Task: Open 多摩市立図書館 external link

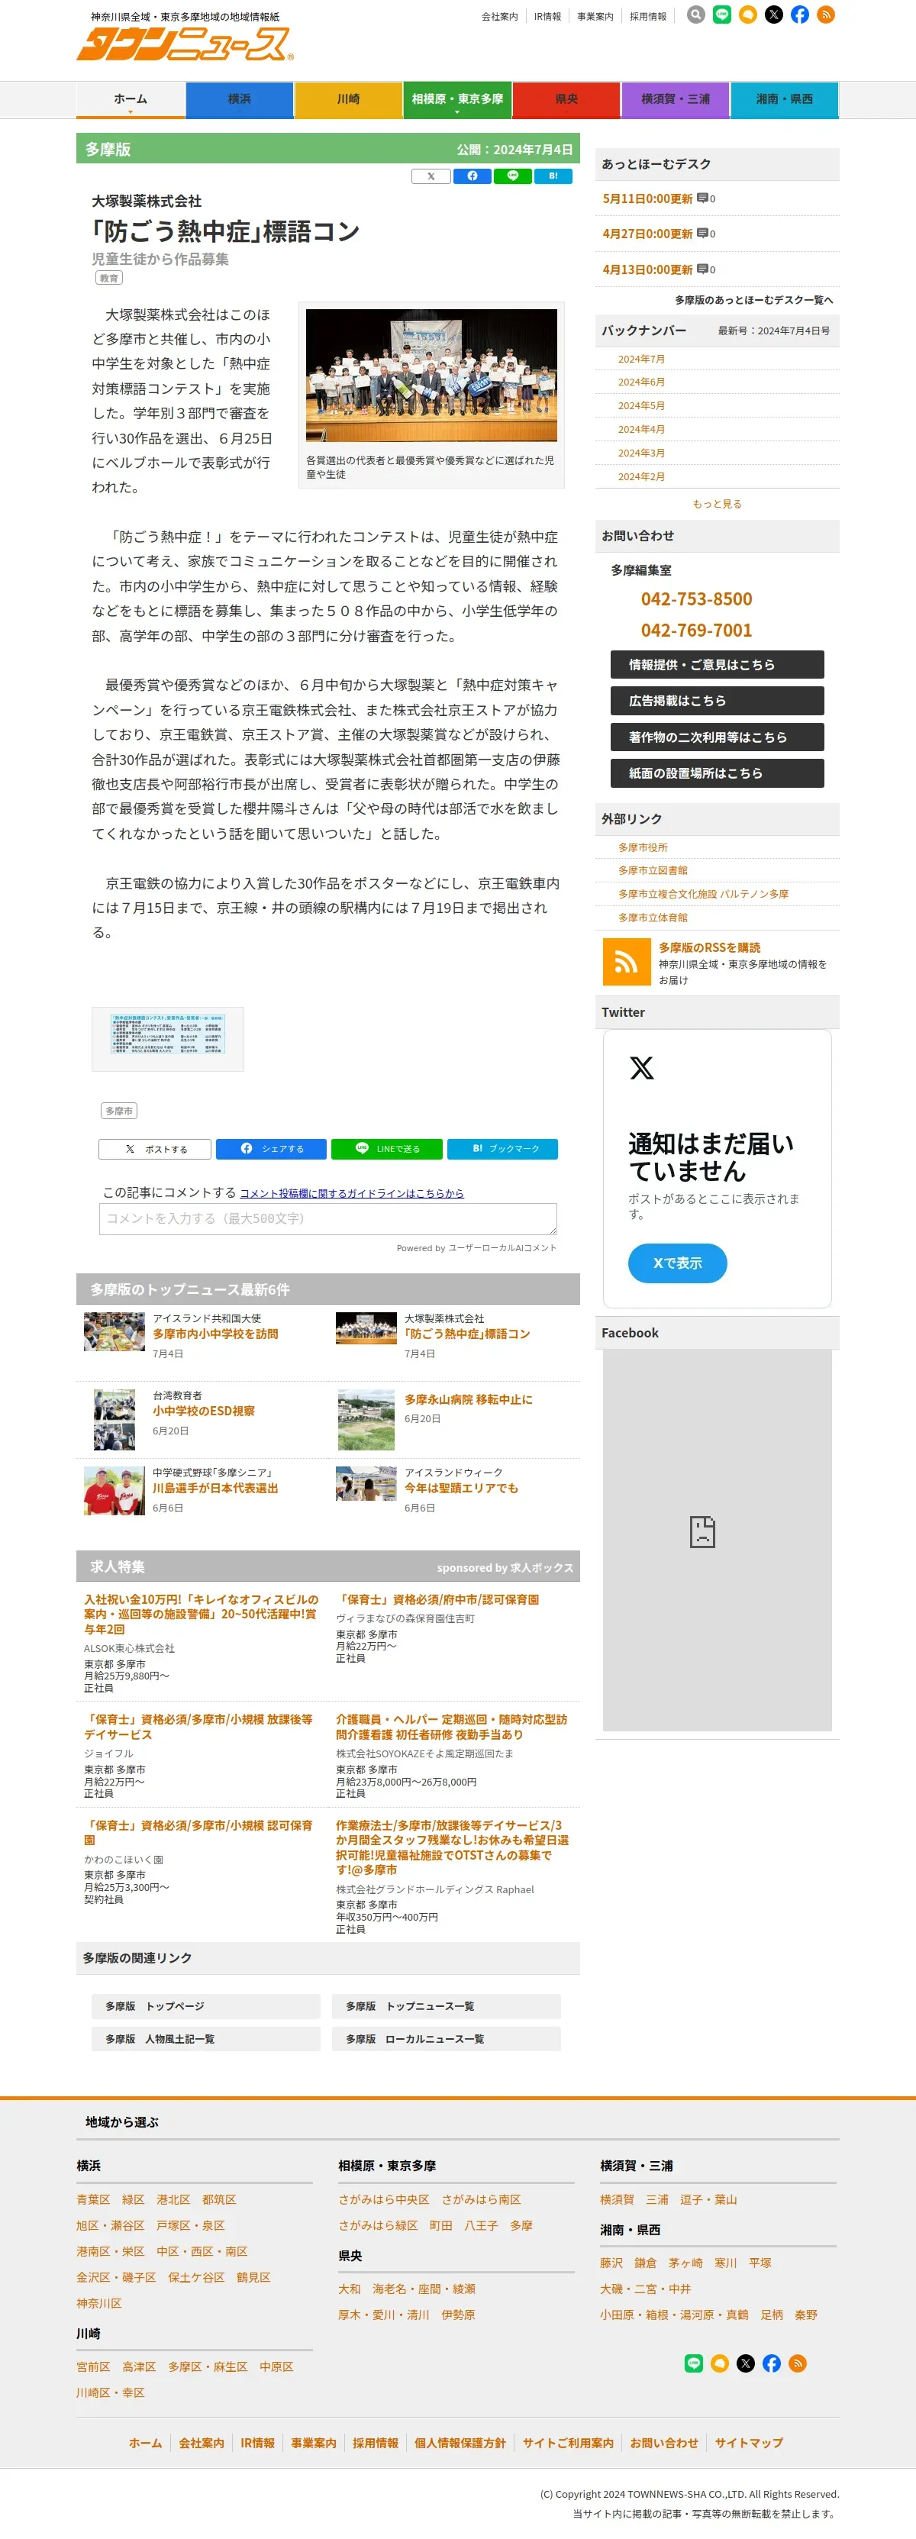Action: 653,871
